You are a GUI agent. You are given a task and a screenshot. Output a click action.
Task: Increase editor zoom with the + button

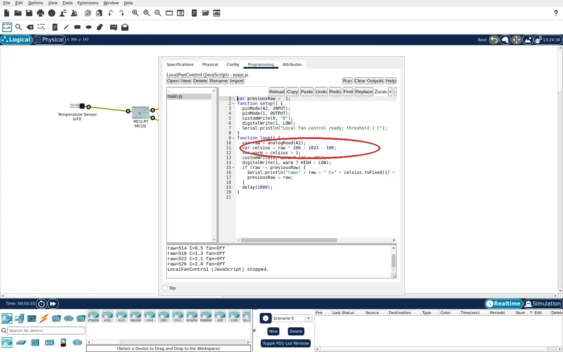(390, 92)
